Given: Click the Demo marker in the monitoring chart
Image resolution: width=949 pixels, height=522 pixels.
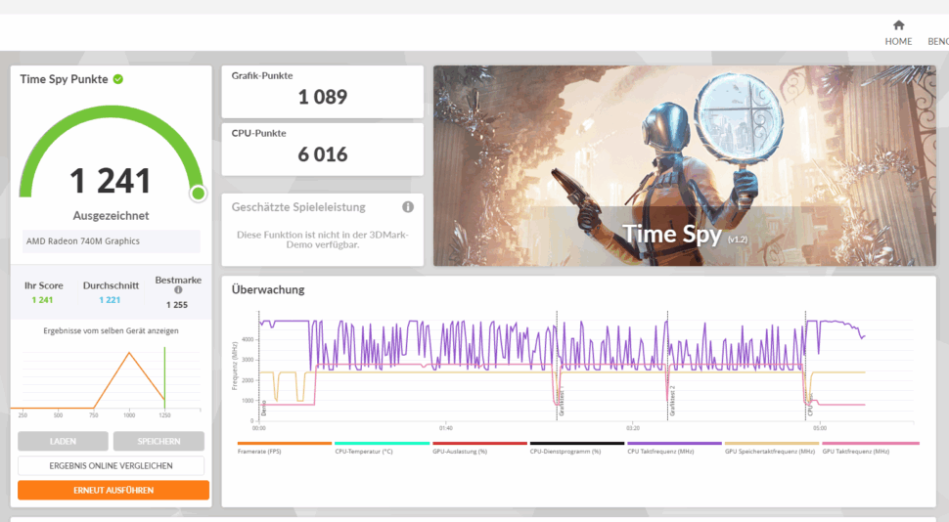Looking at the screenshot, I should (263, 408).
